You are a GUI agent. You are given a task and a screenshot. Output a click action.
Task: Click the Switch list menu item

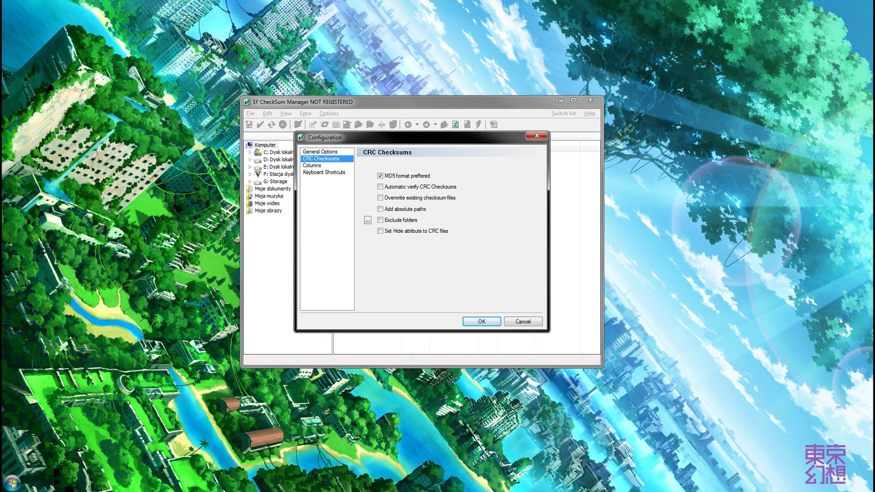point(564,113)
